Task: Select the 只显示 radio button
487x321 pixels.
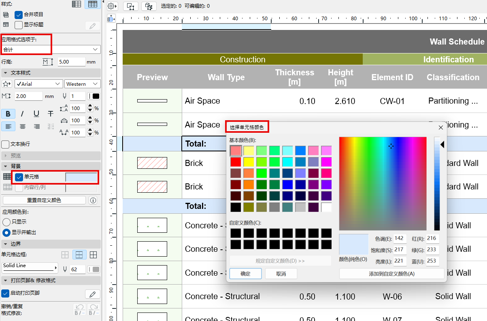Action: tap(6, 222)
